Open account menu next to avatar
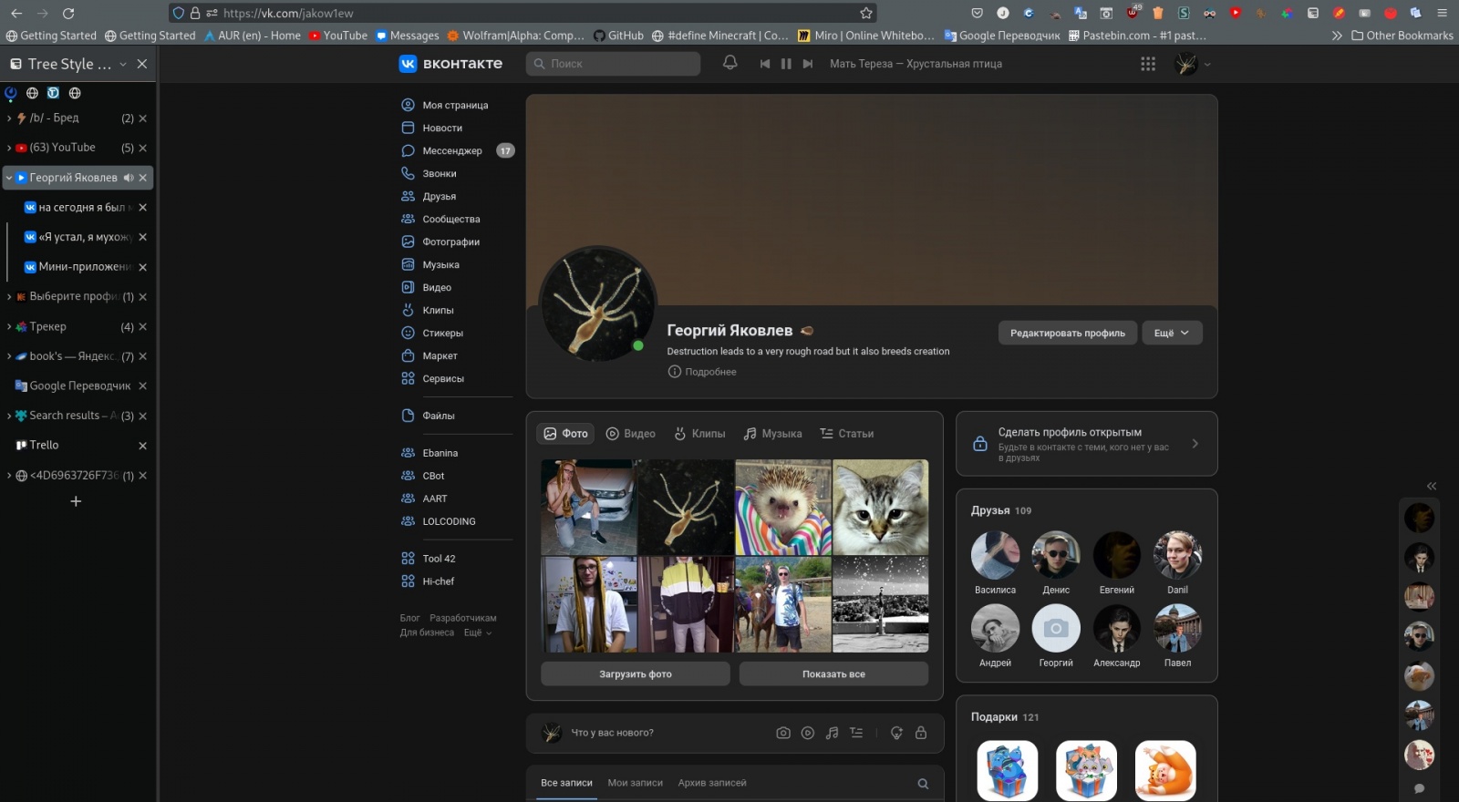This screenshot has height=802, width=1459. 1207,65
